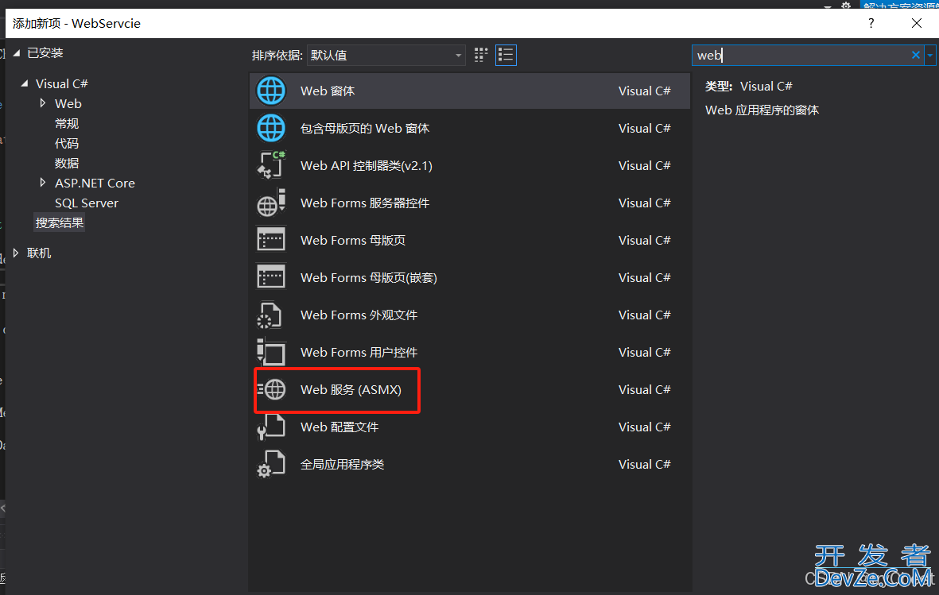Switch to small icons grid view

481,55
